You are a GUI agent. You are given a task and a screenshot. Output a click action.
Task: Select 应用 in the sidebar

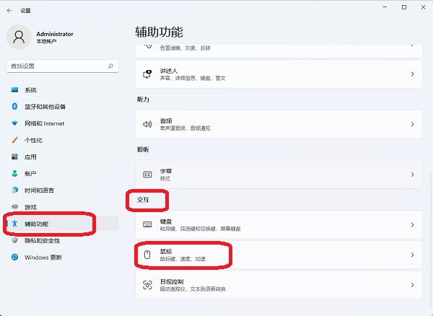tap(30, 157)
